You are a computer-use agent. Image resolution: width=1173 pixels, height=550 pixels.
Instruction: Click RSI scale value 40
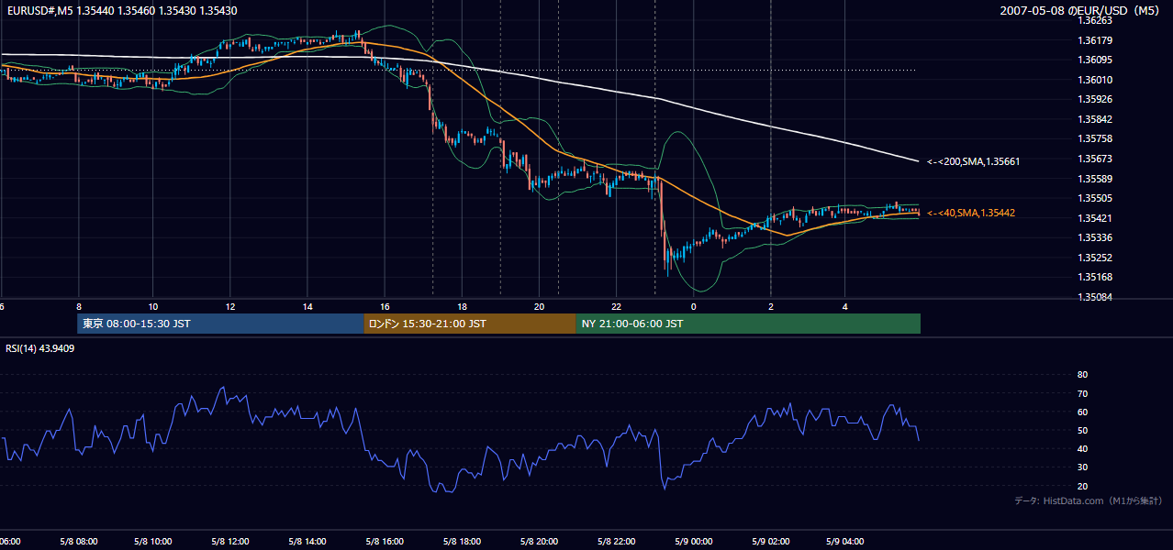(x=1082, y=449)
